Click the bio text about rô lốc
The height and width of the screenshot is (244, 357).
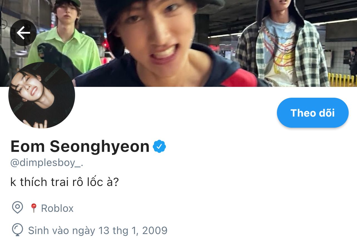pyautogui.click(x=65, y=182)
